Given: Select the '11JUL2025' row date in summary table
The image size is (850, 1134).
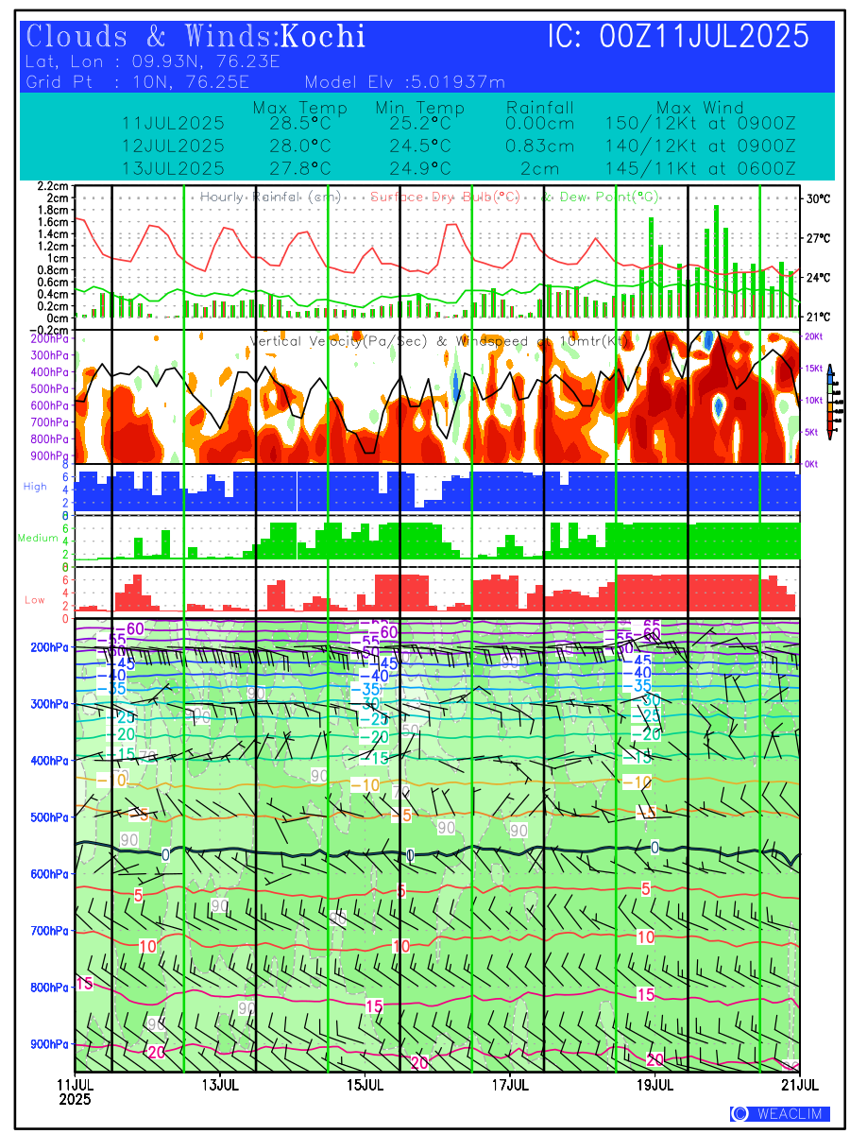Looking at the screenshot, I should (173, 124).
